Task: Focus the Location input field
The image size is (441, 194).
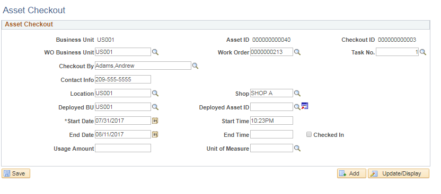Action: click(123, 93)
